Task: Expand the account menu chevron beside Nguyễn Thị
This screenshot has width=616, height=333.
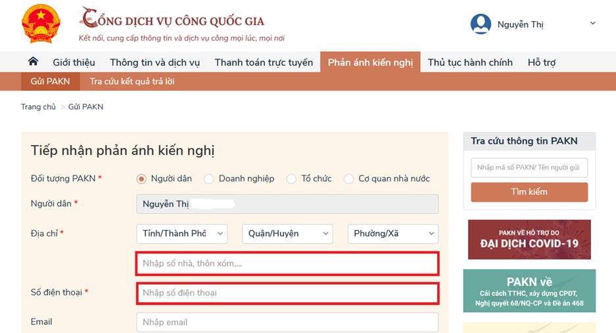Action: 592,23
